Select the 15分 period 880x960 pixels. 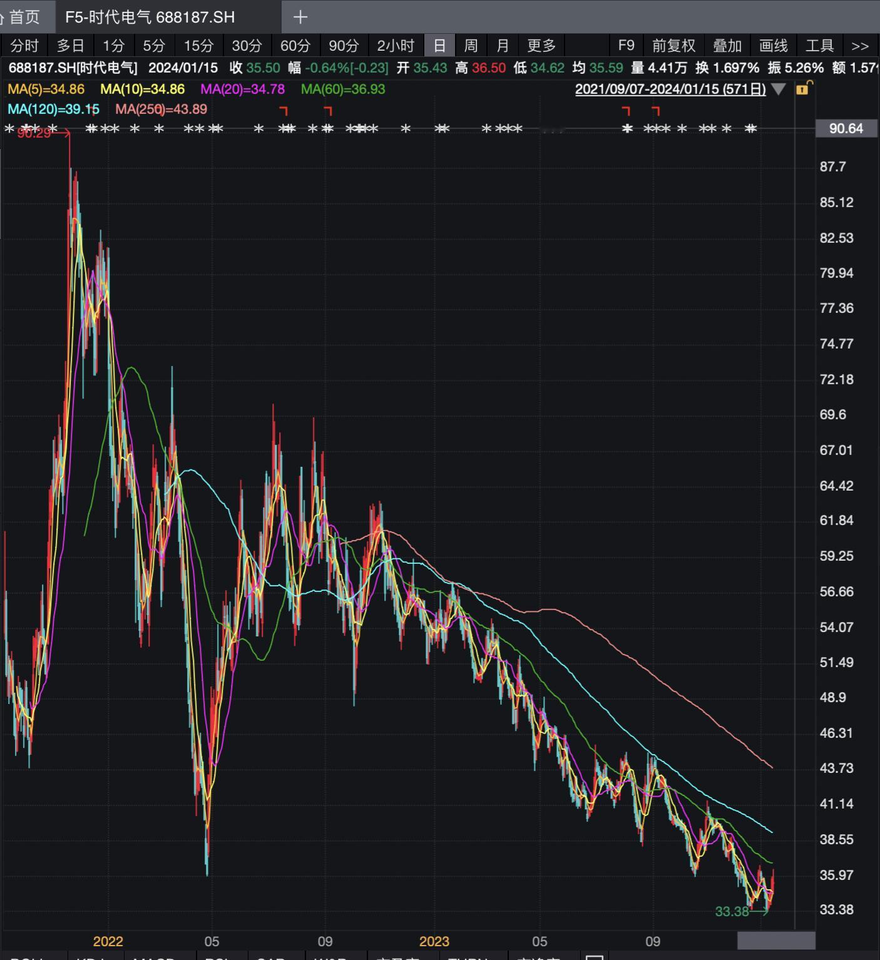click(198, 46)
